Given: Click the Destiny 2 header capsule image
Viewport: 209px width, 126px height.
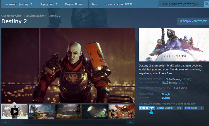Looking at the screenshot, I should (x=174, y=45).
